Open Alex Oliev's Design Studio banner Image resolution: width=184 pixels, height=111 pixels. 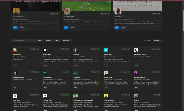point(137,6)
